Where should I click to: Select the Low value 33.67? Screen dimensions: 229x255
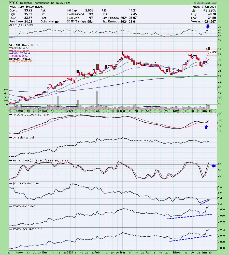(x=28, y=18)
